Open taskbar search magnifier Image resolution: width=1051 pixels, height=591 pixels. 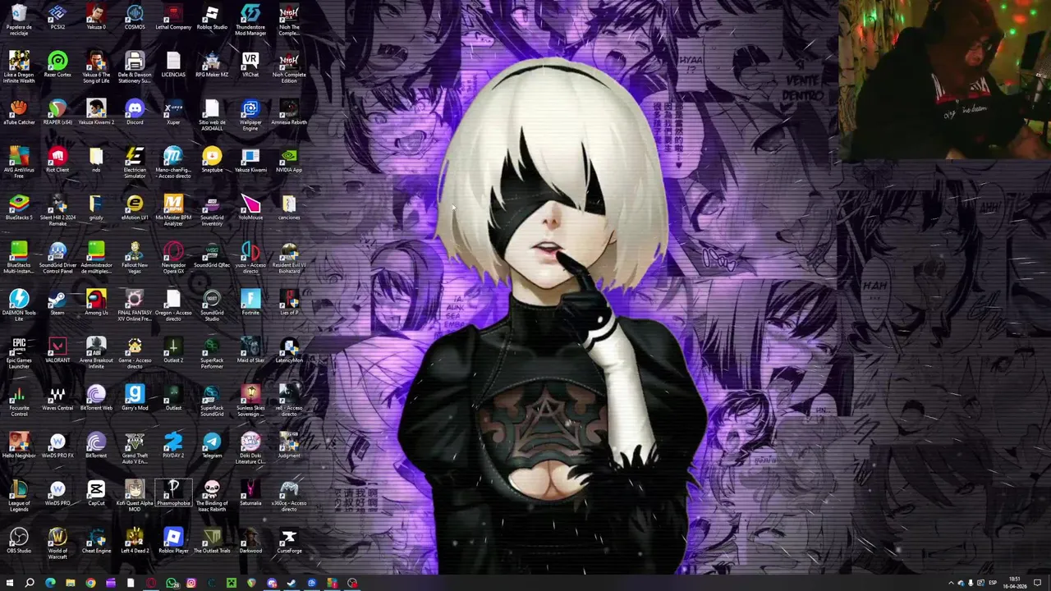pos(30,583)
